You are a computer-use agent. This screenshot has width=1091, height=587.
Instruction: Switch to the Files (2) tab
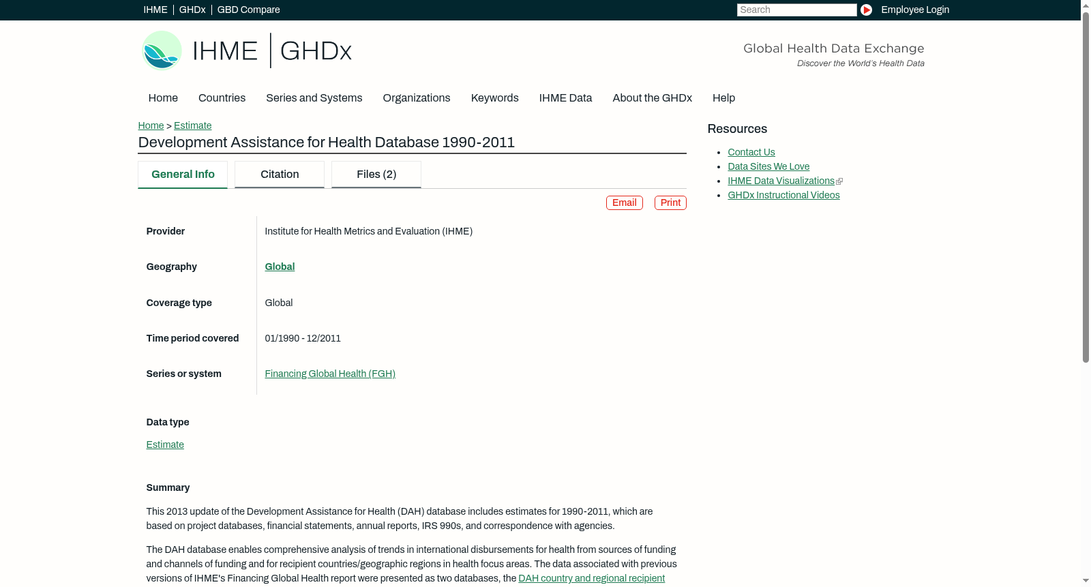(x=376, y=175)
